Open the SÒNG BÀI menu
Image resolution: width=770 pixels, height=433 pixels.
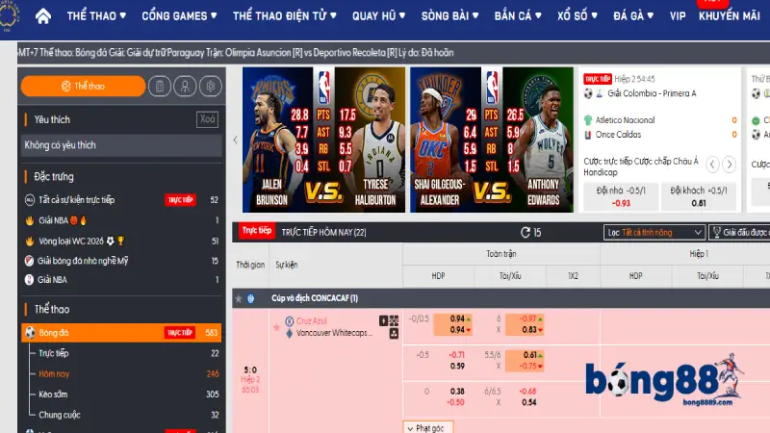coord(449,16)
